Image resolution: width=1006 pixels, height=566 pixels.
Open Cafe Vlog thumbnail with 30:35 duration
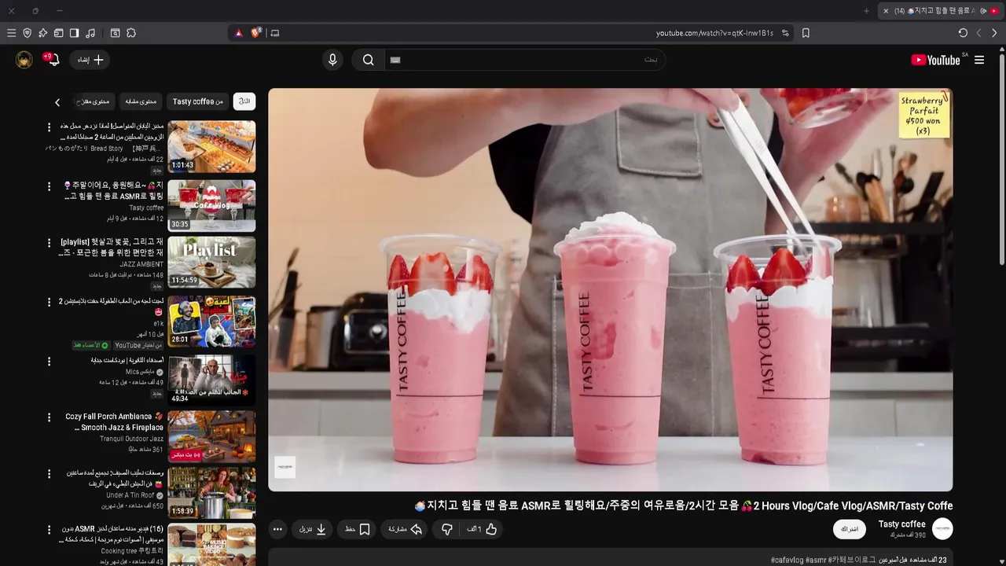click(211, 205)
